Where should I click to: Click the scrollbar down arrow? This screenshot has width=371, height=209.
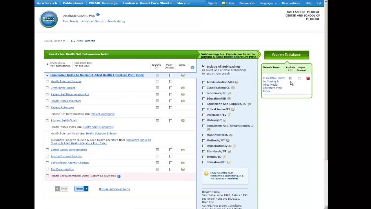click(x=326, y=207)
